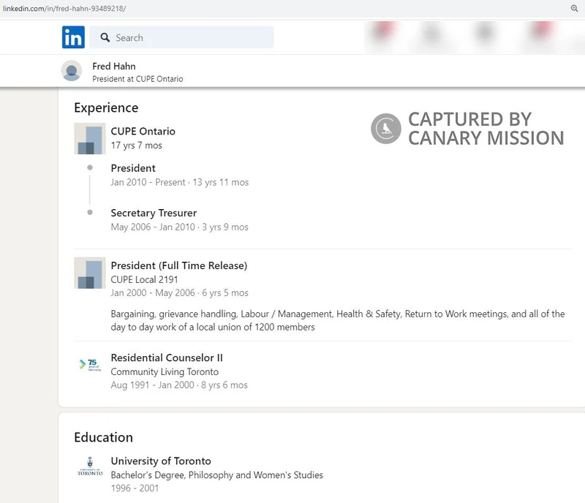Click 'President at CUPE Ontario' headline
The image size is (585, 503).
(x=137, y=79)
